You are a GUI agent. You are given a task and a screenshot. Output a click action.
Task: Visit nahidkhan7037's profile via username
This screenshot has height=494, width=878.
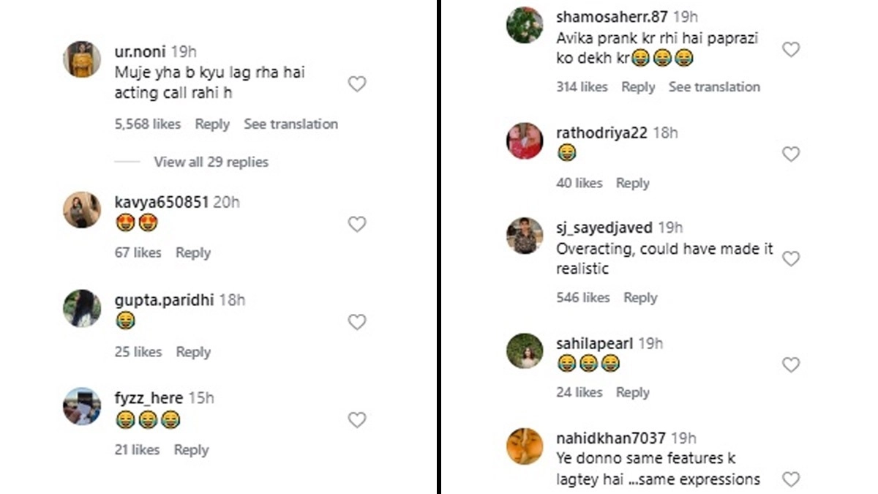(x=611, y=438)
